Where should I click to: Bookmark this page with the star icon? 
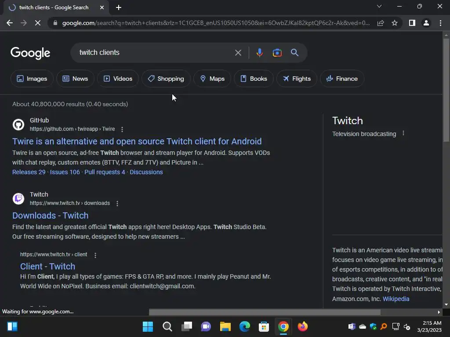tap(395, 23)
